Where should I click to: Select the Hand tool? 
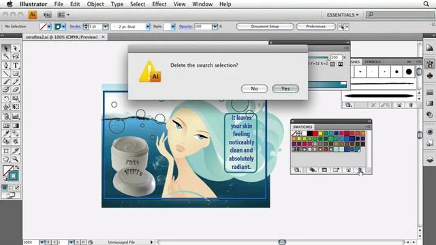6,159
